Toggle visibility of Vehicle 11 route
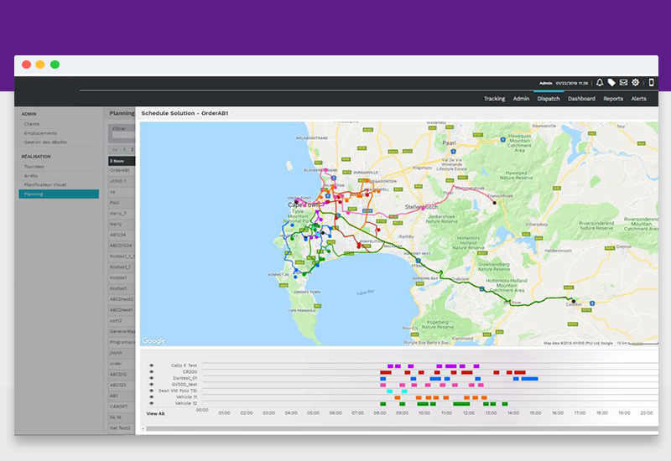671x461 pixels. [151, 396]
